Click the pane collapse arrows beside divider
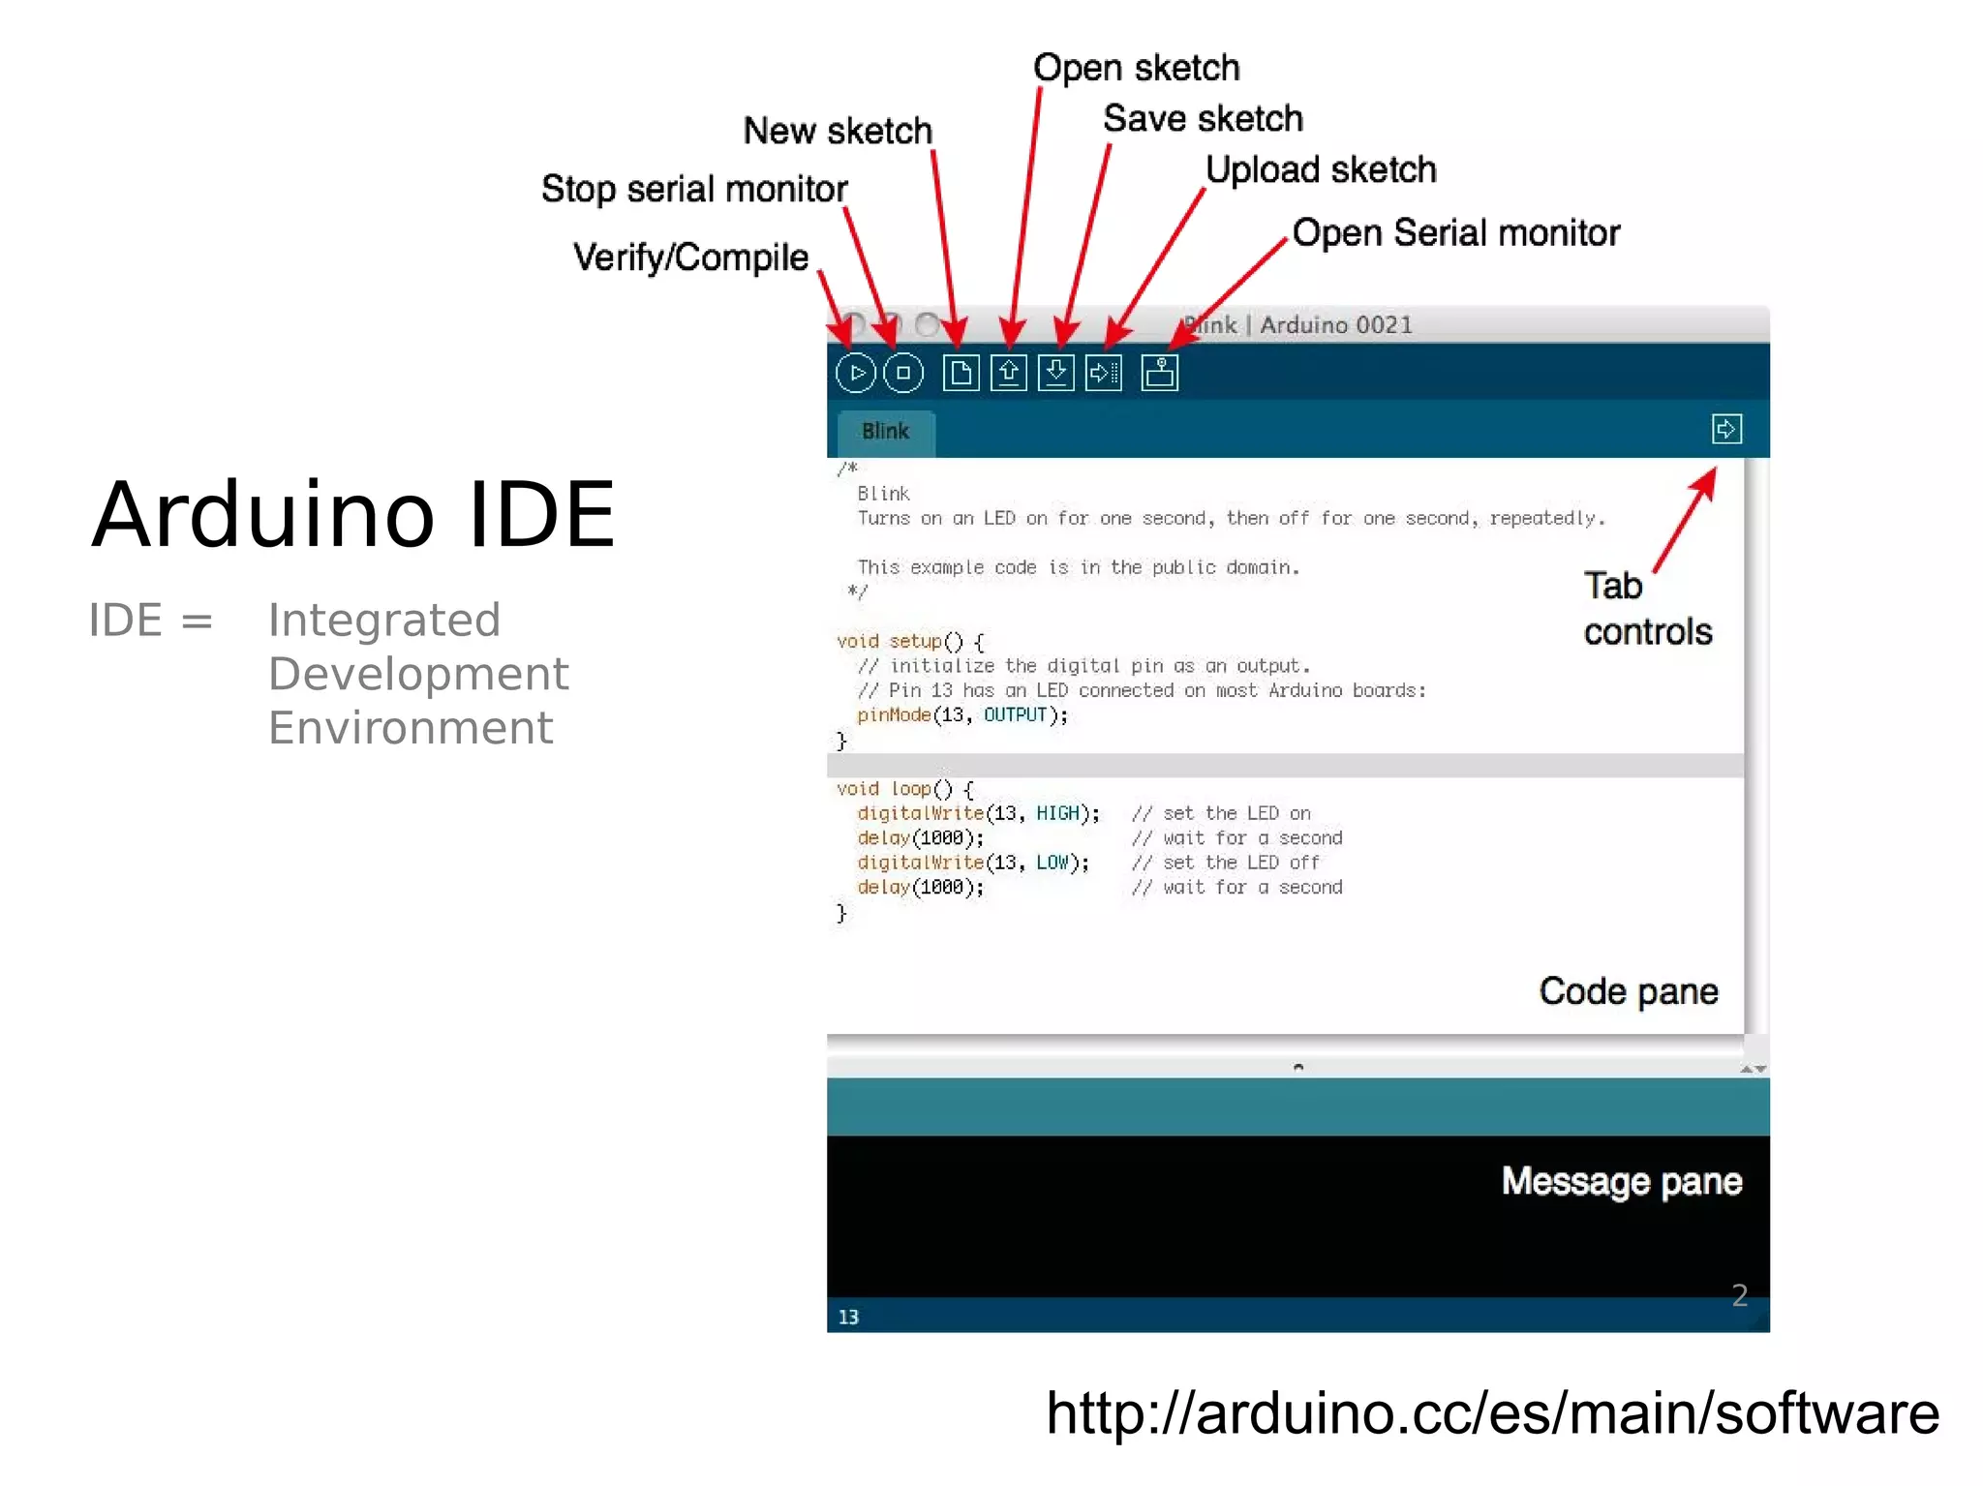This screenshot has width=1983, height=1486. [1753, 1069]
